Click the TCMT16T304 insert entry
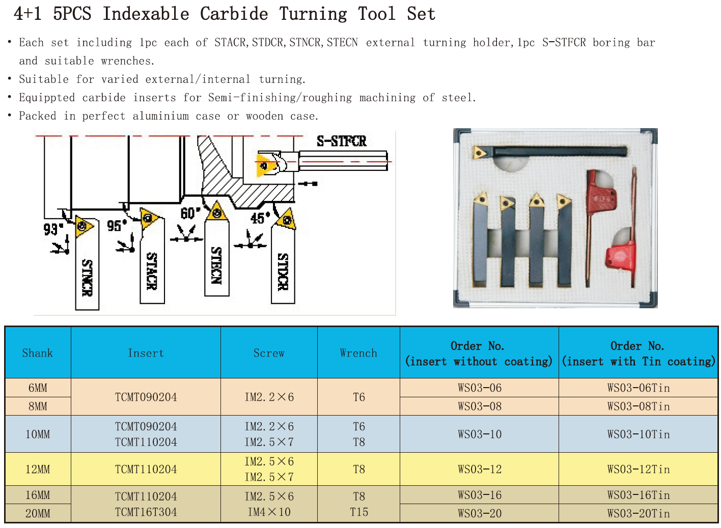 pos(146,512)
